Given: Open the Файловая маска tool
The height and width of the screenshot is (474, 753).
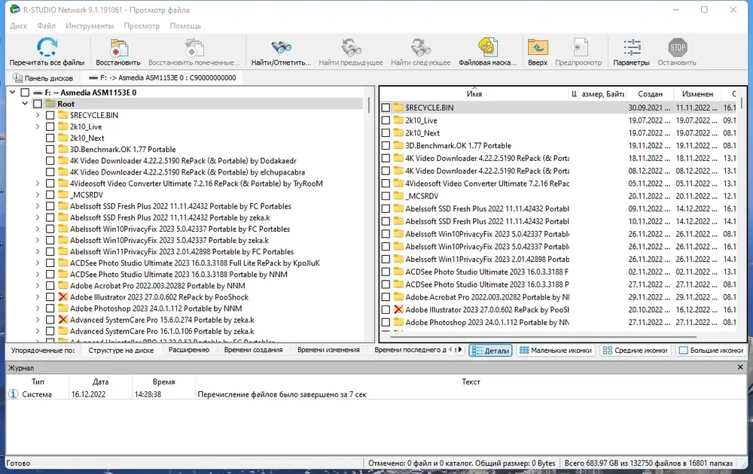Looking at the screenshot, I should click(487, 47).
